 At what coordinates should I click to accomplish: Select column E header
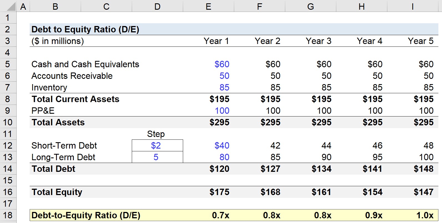pos(208,6)
